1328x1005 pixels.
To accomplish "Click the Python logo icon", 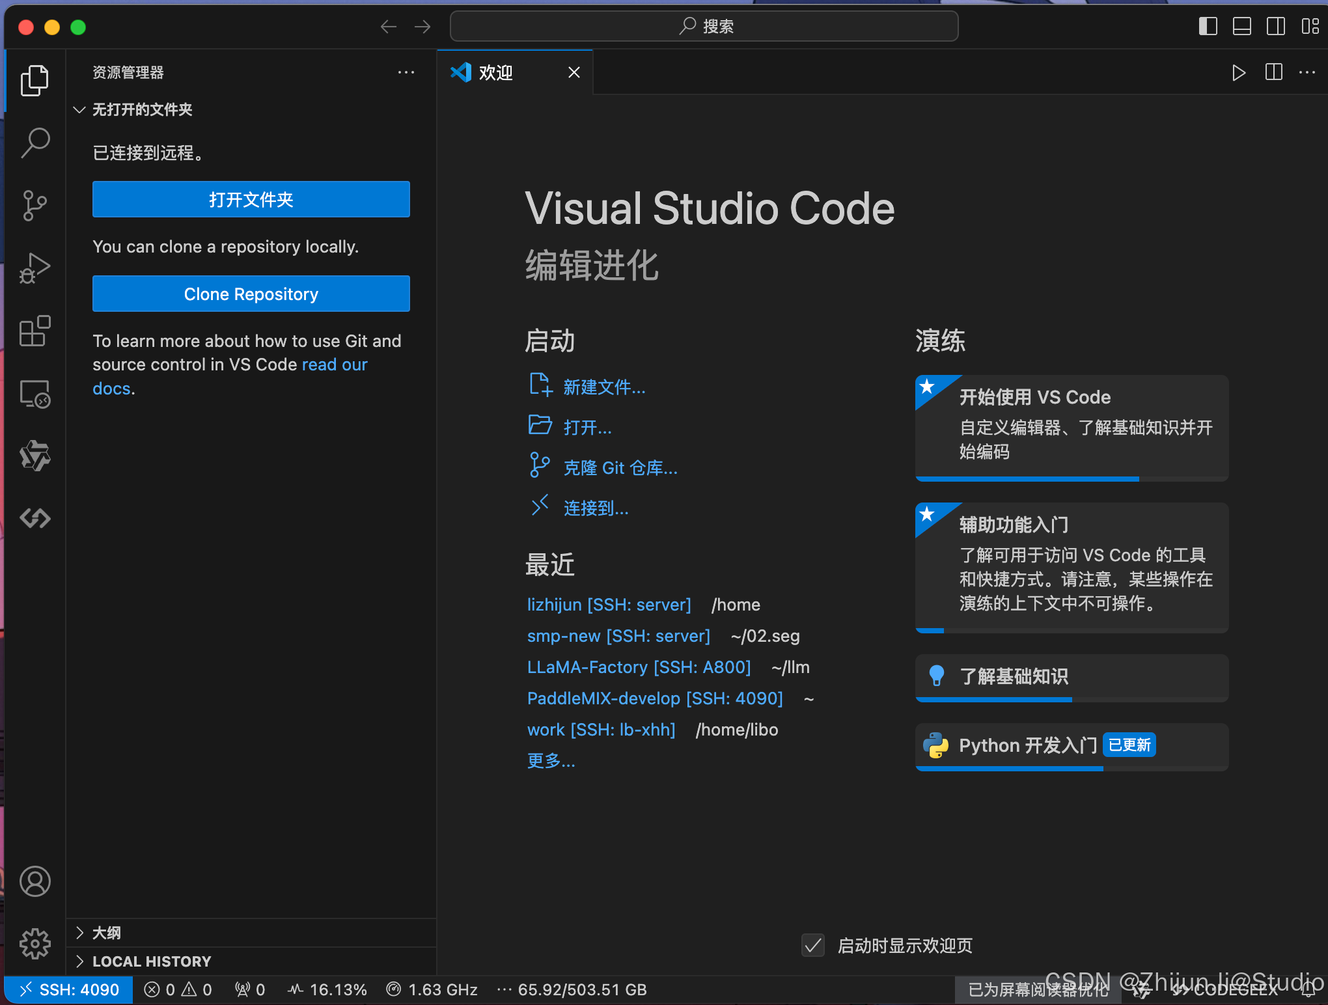I will (936, 745).
